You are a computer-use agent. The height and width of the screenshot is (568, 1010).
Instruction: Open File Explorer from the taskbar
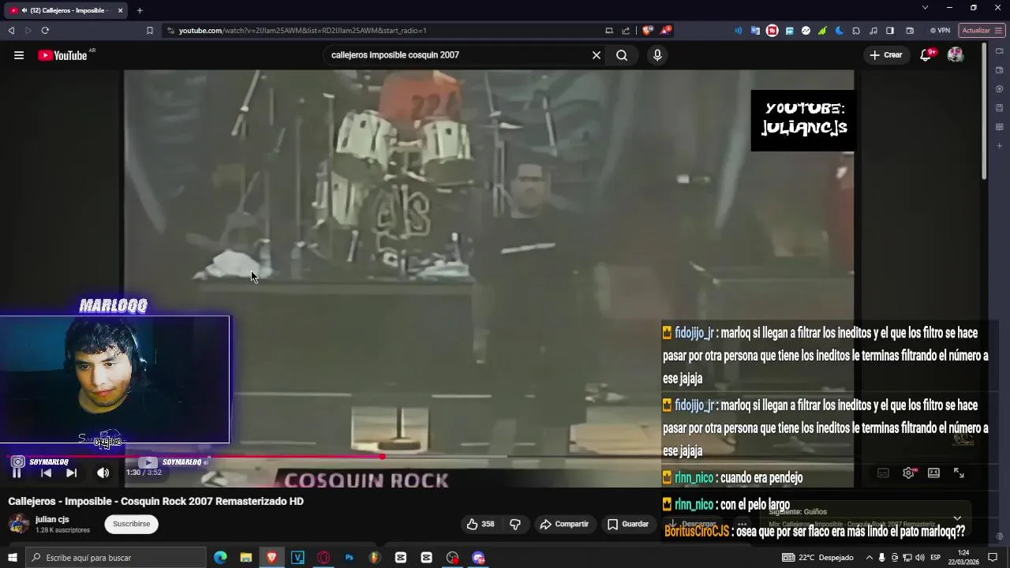(x=246, y=558)
